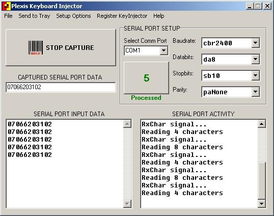
Task: Maximize the Plexis Keyboard Injector window
Action: tap(258, 6)
